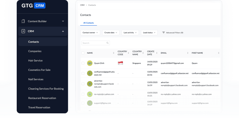Open the Create date filter dropdown
Screen dimensions: 239x120
coord(111,32)
